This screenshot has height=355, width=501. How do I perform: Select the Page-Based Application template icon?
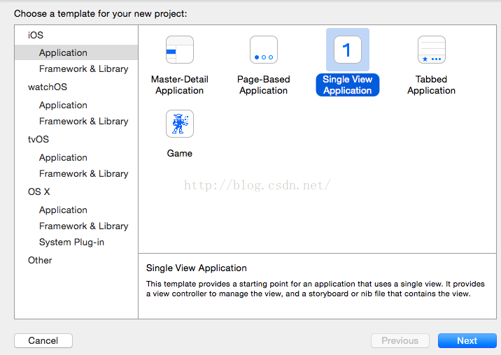coord(264,50)
